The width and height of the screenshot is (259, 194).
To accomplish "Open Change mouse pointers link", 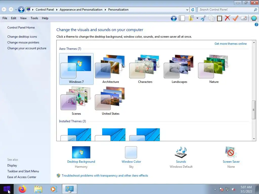I will (x=23, y=42).
